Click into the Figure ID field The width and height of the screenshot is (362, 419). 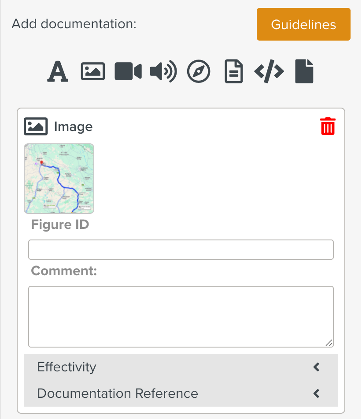coord(181,250)
